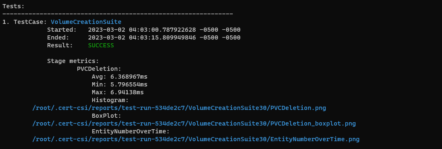Click the Histogram label
Viewport: 442px width, 149px height.
coord(110,100)
